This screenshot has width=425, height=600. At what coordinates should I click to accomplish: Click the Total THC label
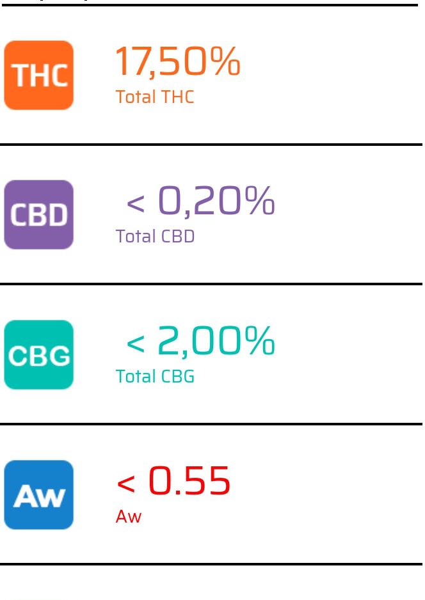pos(155,97)
